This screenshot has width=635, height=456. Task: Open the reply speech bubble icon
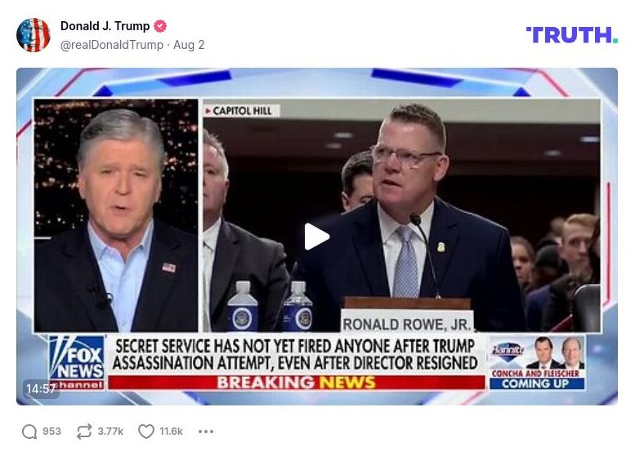coord(29,432)
